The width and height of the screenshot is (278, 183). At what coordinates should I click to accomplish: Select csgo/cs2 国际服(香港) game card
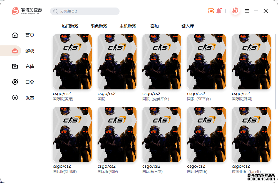[72, 67]
